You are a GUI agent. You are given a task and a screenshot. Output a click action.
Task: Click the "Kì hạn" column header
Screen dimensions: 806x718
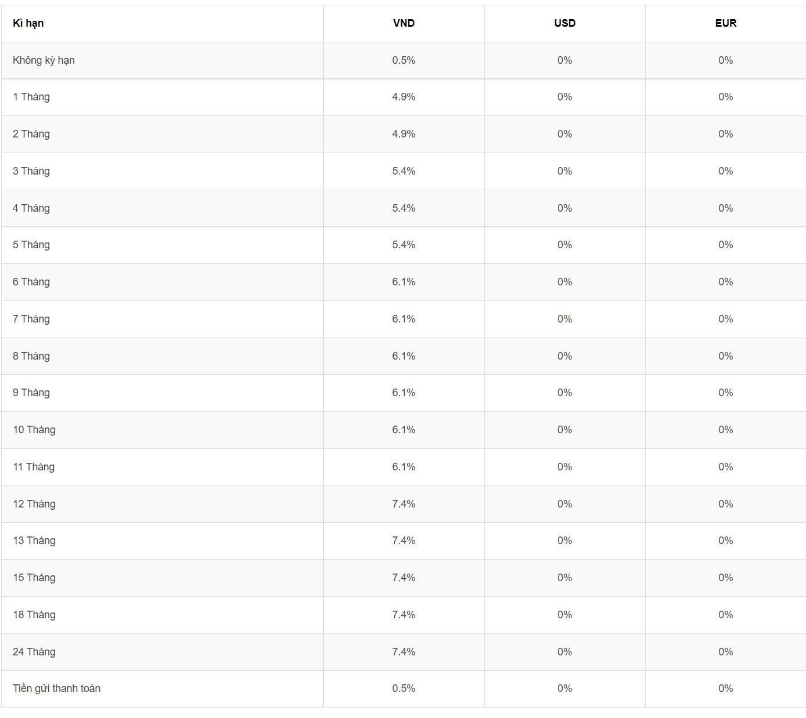click(x=28, y=23)
